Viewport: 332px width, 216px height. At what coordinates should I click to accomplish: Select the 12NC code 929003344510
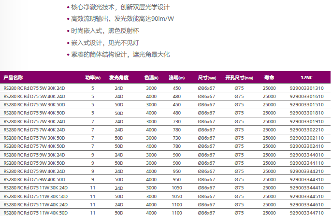(x=306, y=196)
